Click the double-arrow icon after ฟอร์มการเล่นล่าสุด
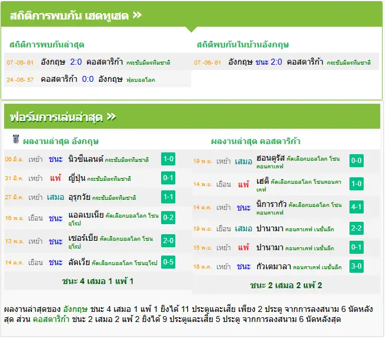Screen dimensions: 385x338 tap(111, 116)
